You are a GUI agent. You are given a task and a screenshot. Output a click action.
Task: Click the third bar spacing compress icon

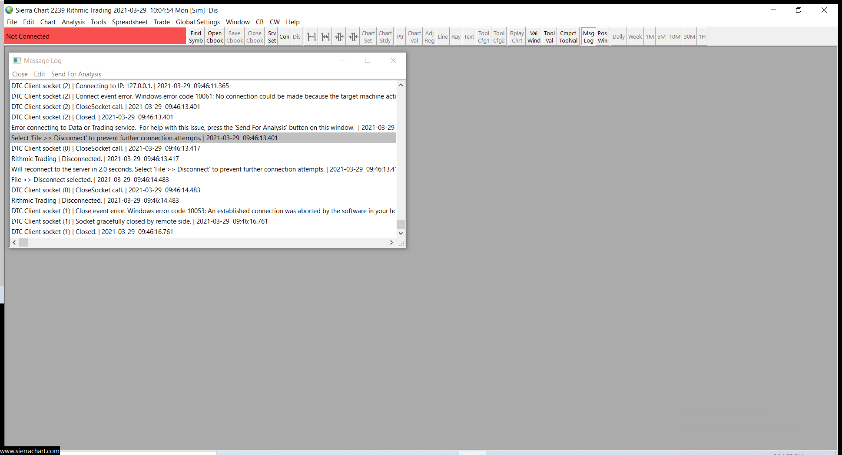(x=339, y=37)
